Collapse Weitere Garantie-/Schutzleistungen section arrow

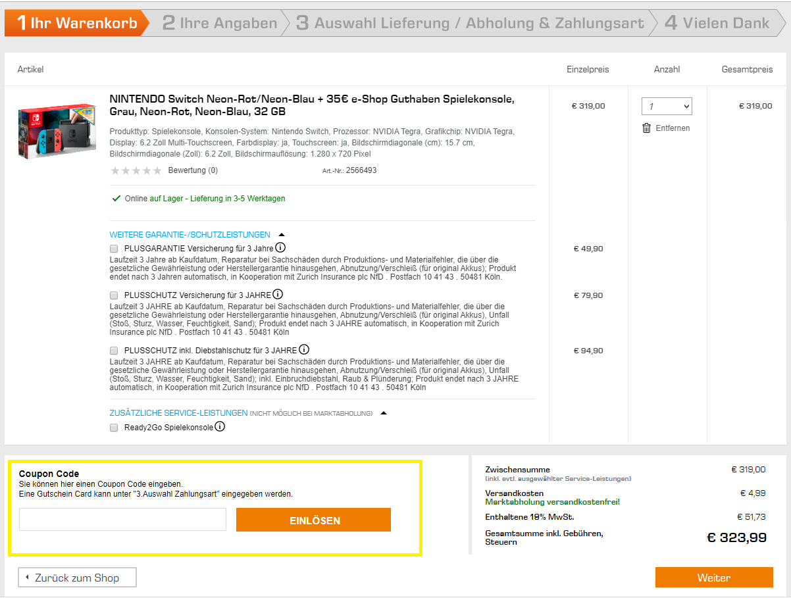(282, 234)
